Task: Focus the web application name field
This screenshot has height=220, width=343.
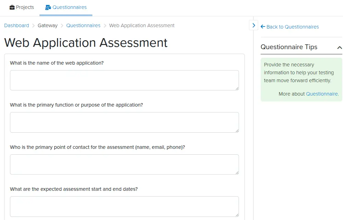Action: pos(125,80)
